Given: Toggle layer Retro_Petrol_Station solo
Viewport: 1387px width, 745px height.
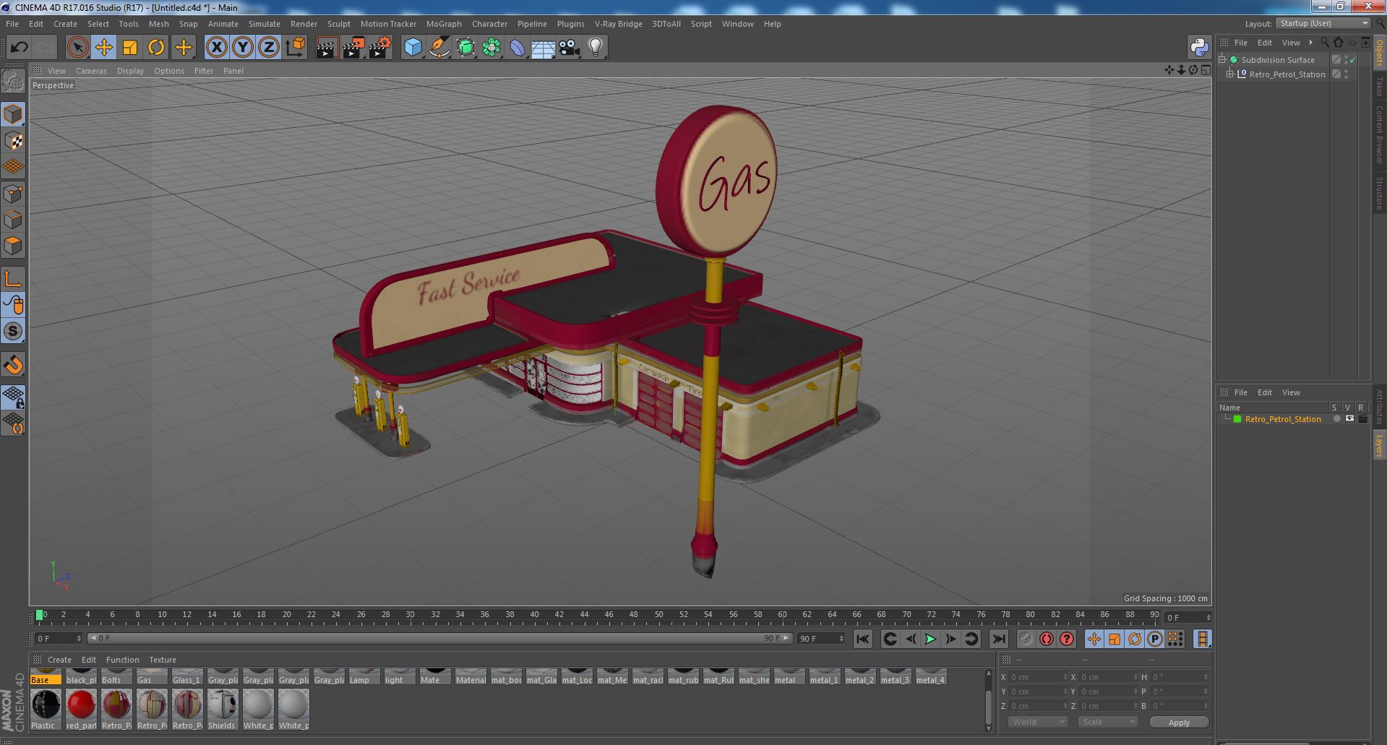Looking at the screenshot, I should coord(1336,419).
